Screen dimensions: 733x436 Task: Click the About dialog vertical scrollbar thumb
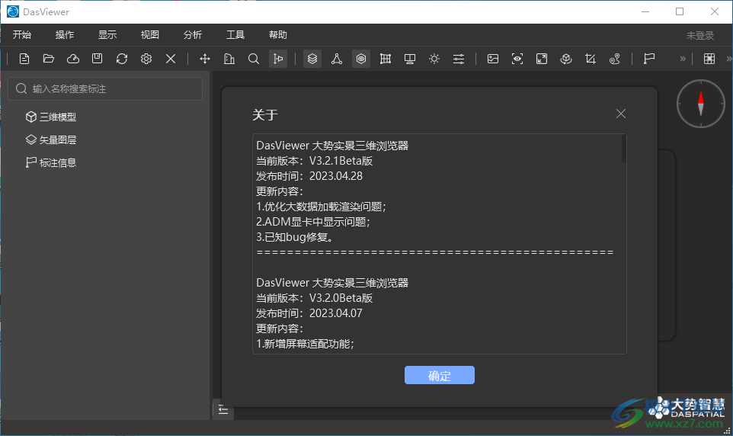[623, 149]
